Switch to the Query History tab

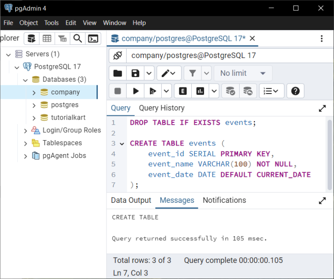[x=162, y=108]
